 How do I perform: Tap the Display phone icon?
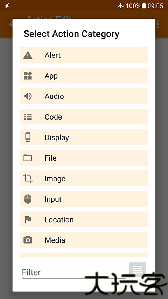pos(28,137)
